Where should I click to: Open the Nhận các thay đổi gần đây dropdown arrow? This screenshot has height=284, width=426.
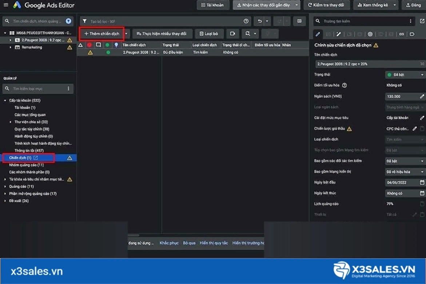pyautogui.click(x=296, y=5)
